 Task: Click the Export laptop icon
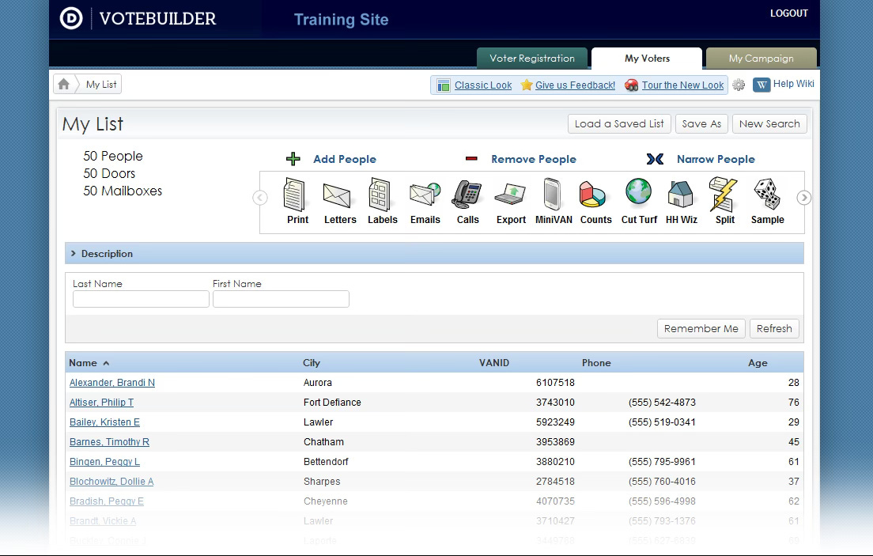click(x=510, y=195)
